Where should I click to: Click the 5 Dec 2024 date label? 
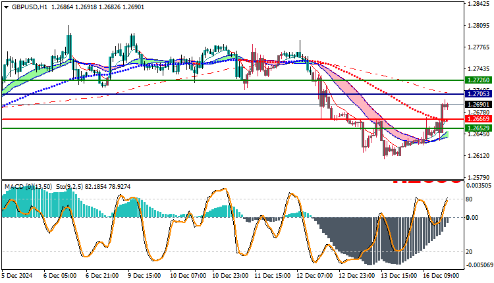(17, 276)
